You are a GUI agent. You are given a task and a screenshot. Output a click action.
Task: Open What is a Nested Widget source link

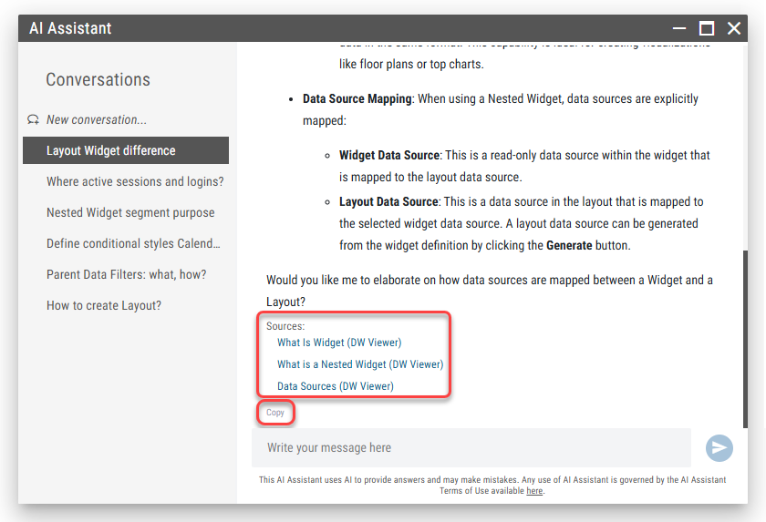pyautogui.click(x=360, y=364)
